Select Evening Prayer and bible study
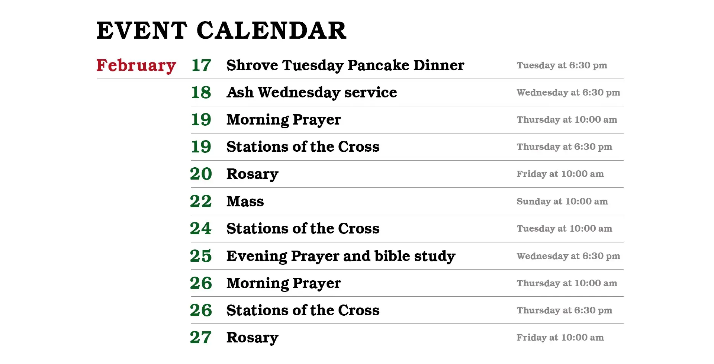This screenshot has width=714, height=364. (x=341, y=256)
